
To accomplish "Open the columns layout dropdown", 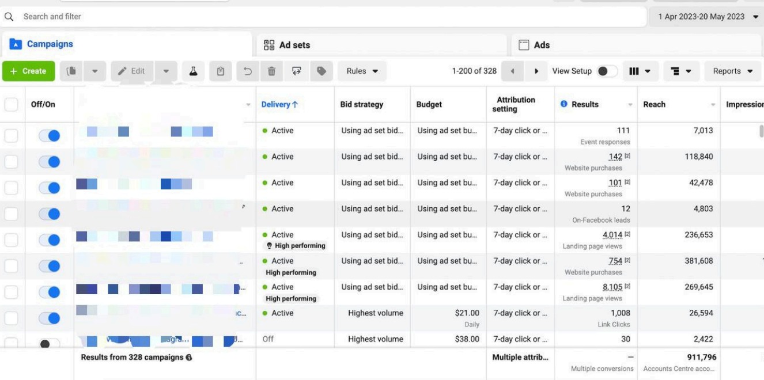I will tap(640, 71).
